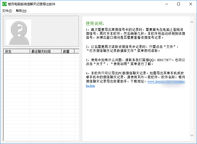Click the gray user avatar placeholder
This screenshot has width=197, height=144.
(x=18, y=32)
